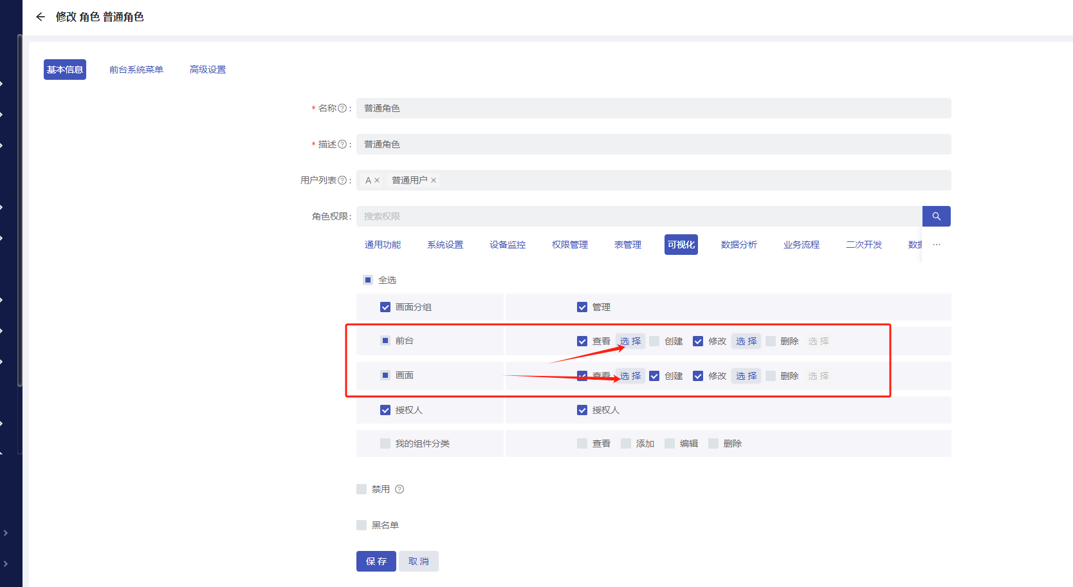Toggle the 画面 row checkbox
1073x587 pixels.
click(385, 375)
